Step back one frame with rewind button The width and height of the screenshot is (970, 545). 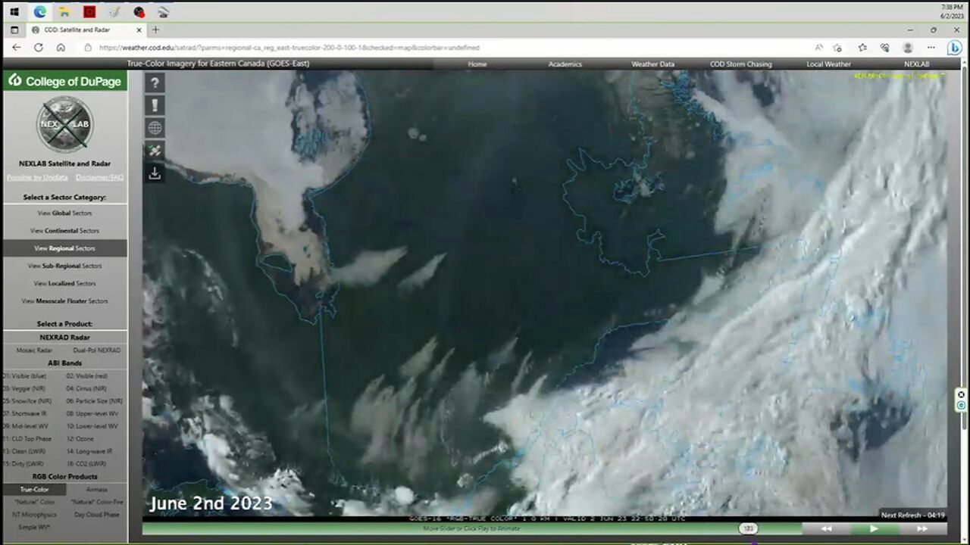point(826,529)
